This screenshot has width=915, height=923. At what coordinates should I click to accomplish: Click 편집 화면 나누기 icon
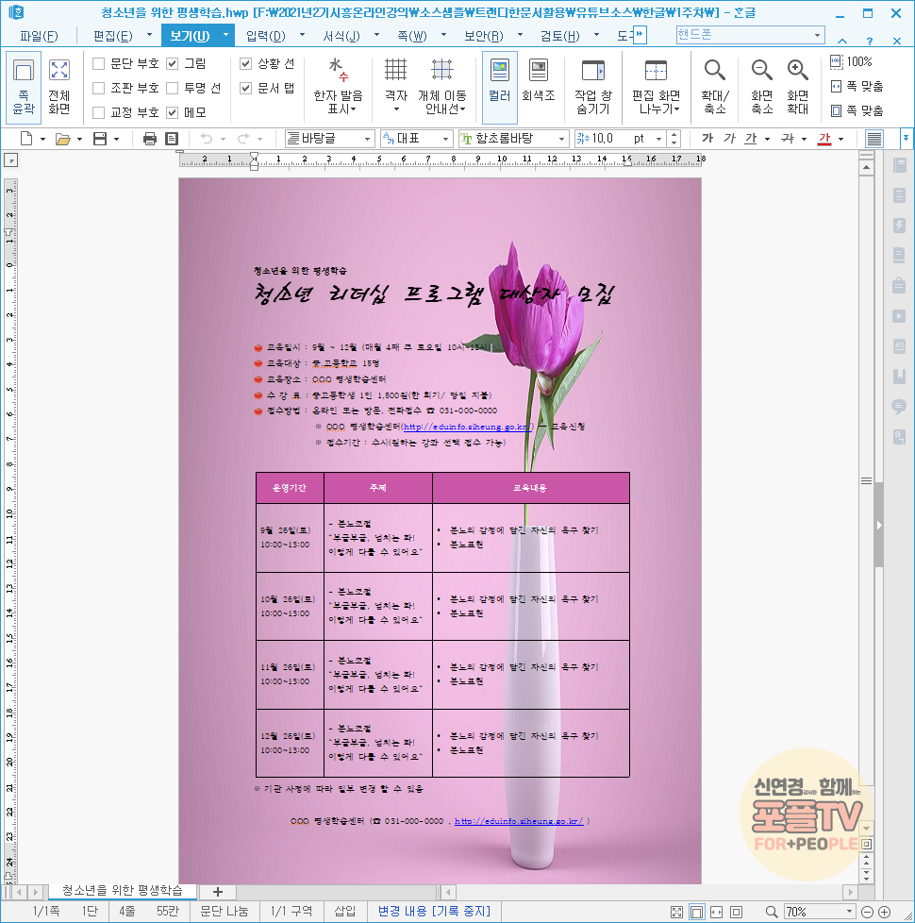(x=657, y=87)
